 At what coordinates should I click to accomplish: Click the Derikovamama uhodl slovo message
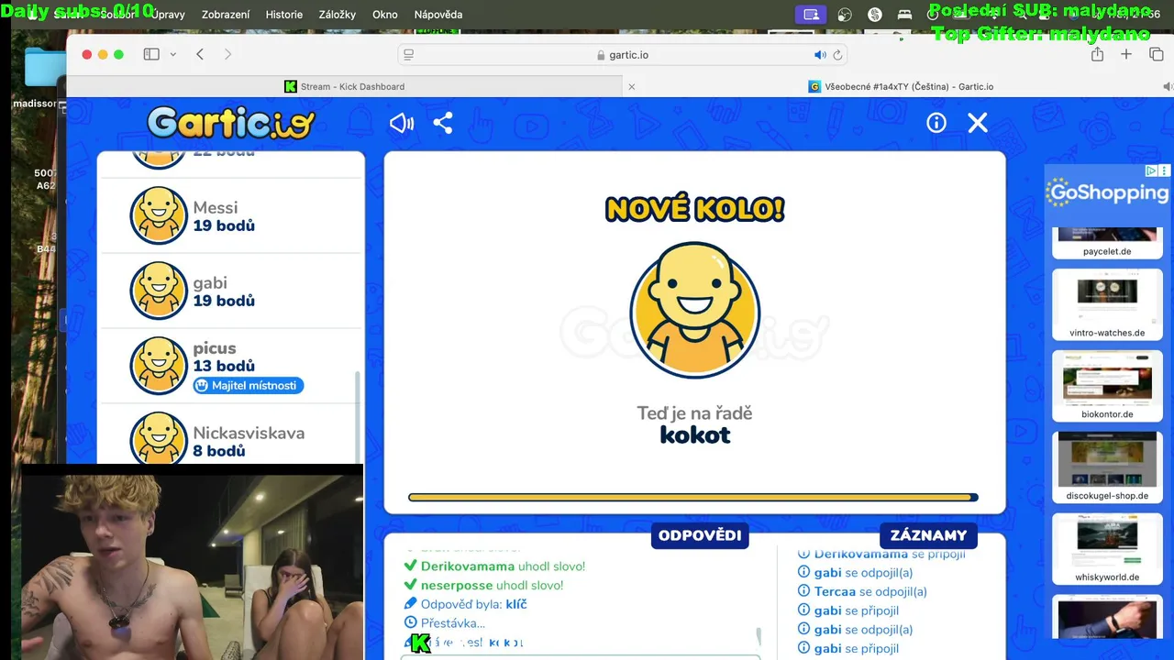pos(494,566)
